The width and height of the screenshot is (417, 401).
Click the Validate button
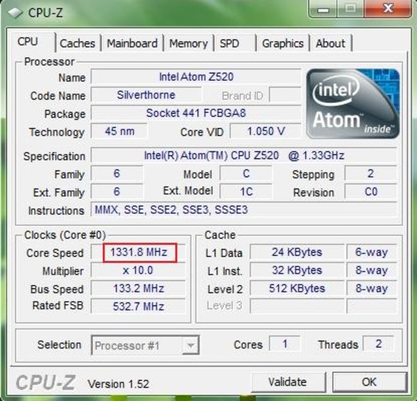tap(288, 382)
